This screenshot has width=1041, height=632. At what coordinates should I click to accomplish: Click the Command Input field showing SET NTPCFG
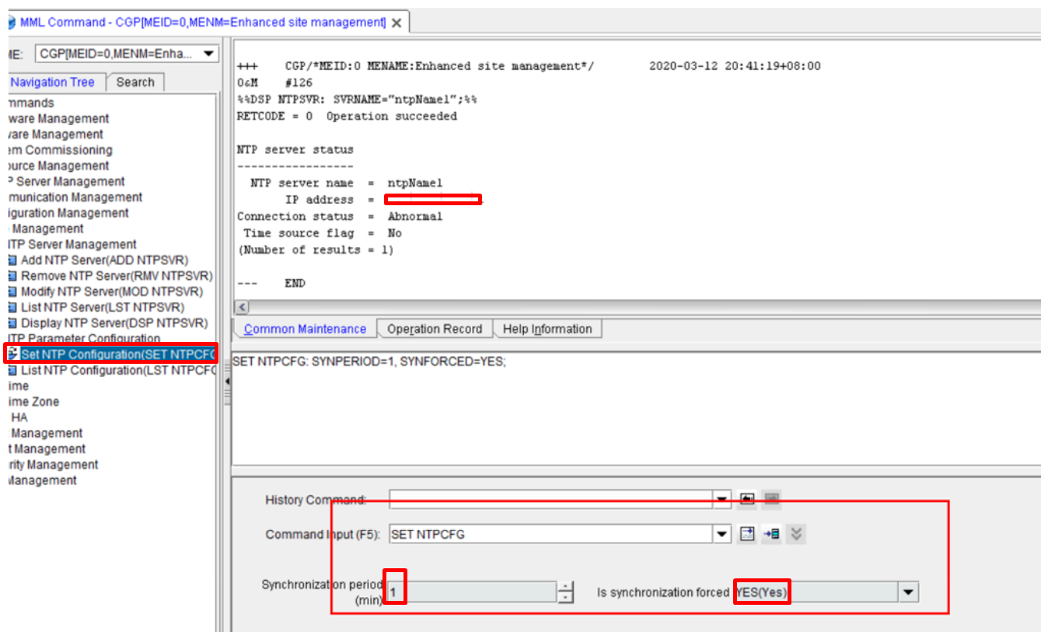tap(551, 534)
